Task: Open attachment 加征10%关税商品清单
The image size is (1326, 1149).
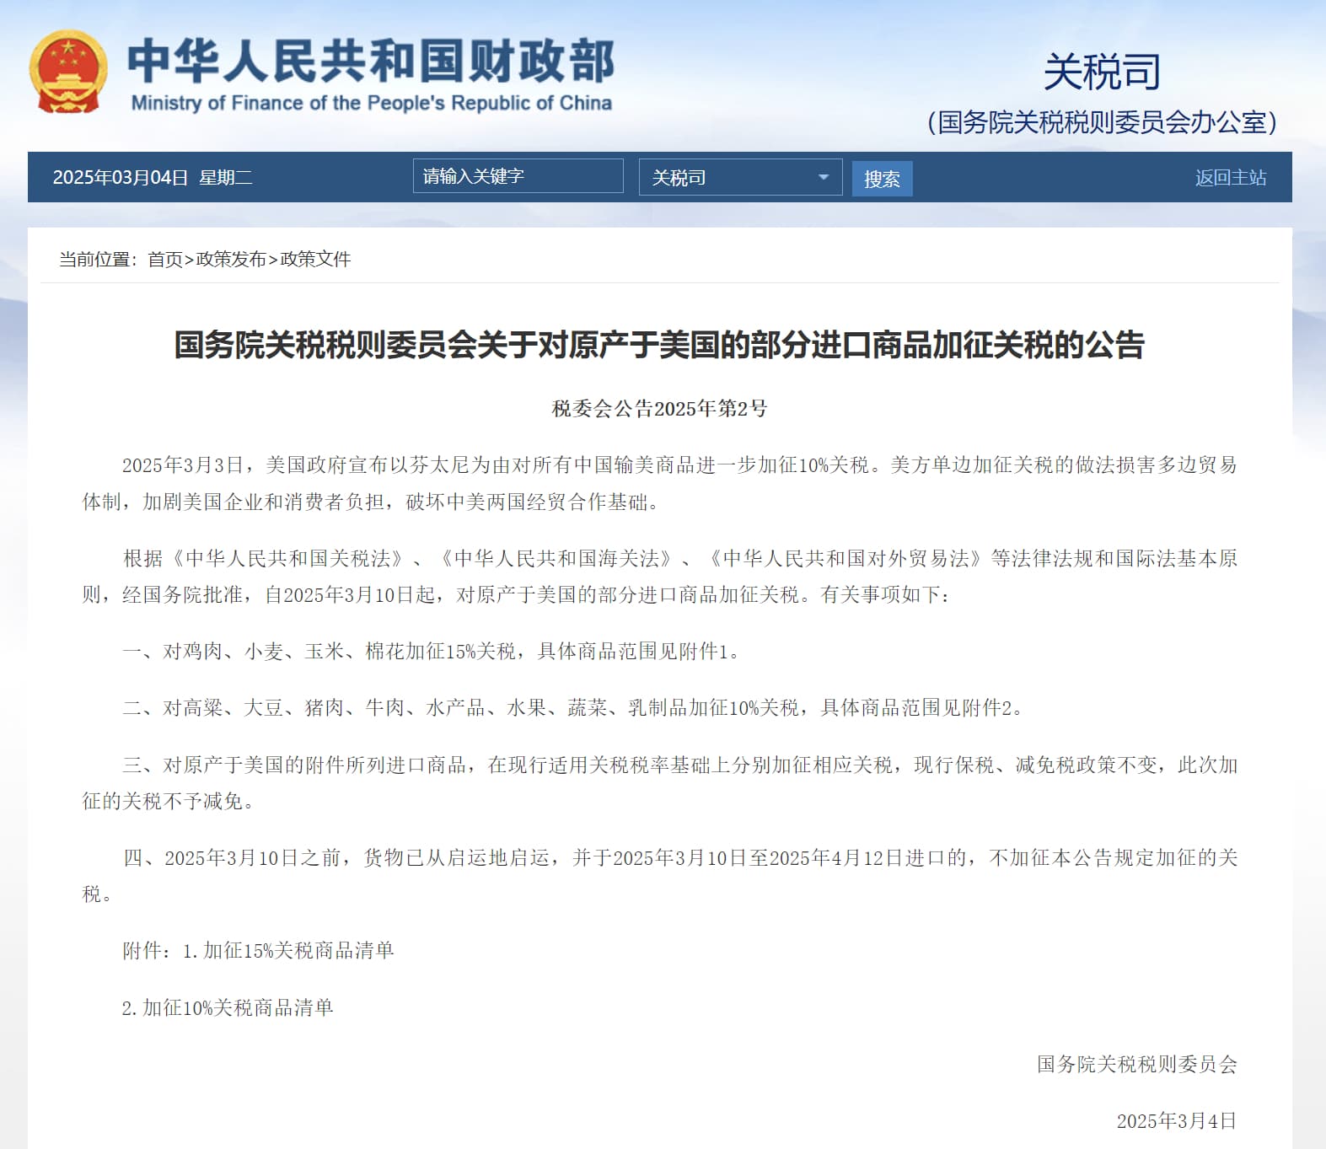Action: coord(238,1007)
